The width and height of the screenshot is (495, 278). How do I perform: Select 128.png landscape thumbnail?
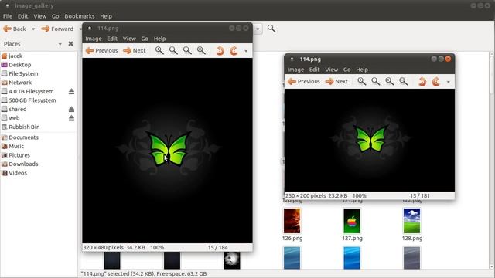pyautogui.click(x=411, y=221)
